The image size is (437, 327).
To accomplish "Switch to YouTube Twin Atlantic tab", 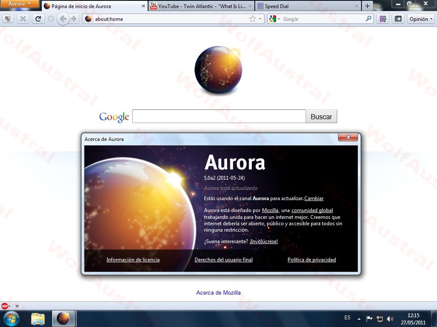I will point(202,6).
